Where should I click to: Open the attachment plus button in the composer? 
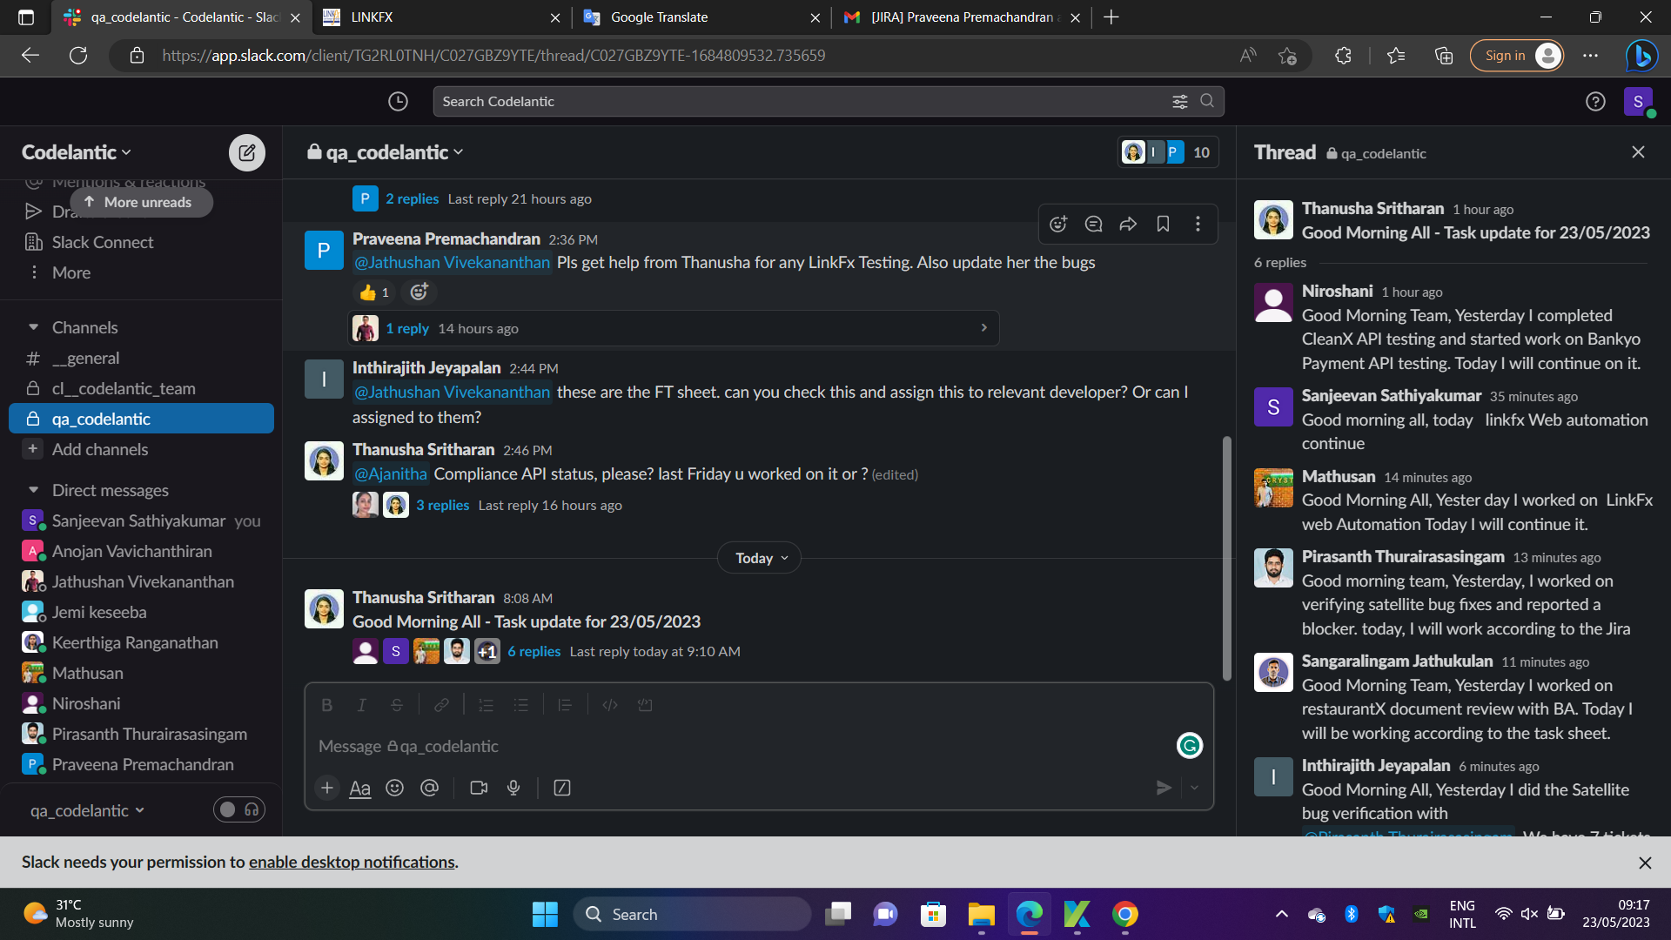click(x=327, y=788)
